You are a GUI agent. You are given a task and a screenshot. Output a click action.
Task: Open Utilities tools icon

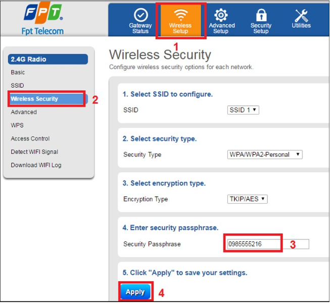(301, 15)
